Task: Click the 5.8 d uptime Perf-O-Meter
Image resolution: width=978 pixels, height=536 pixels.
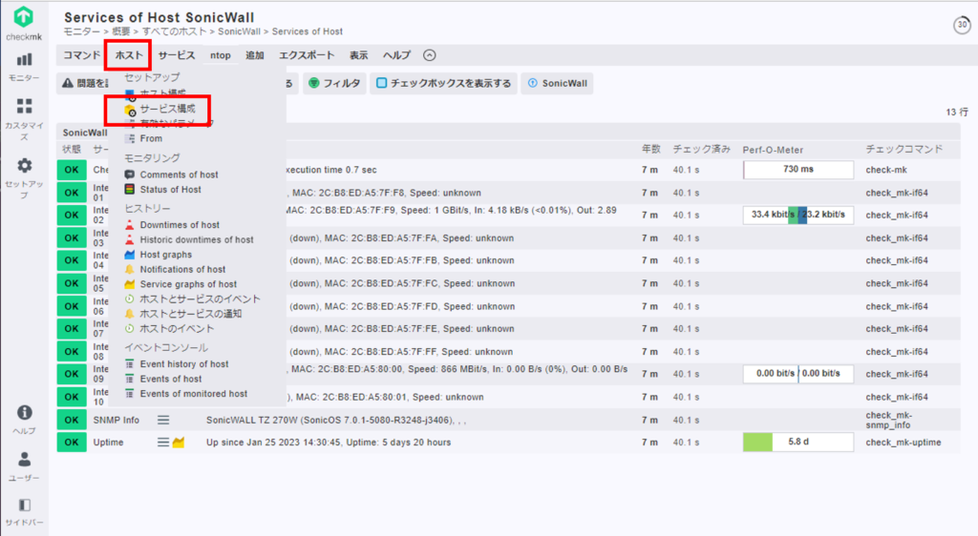Action: click(798, 442)
